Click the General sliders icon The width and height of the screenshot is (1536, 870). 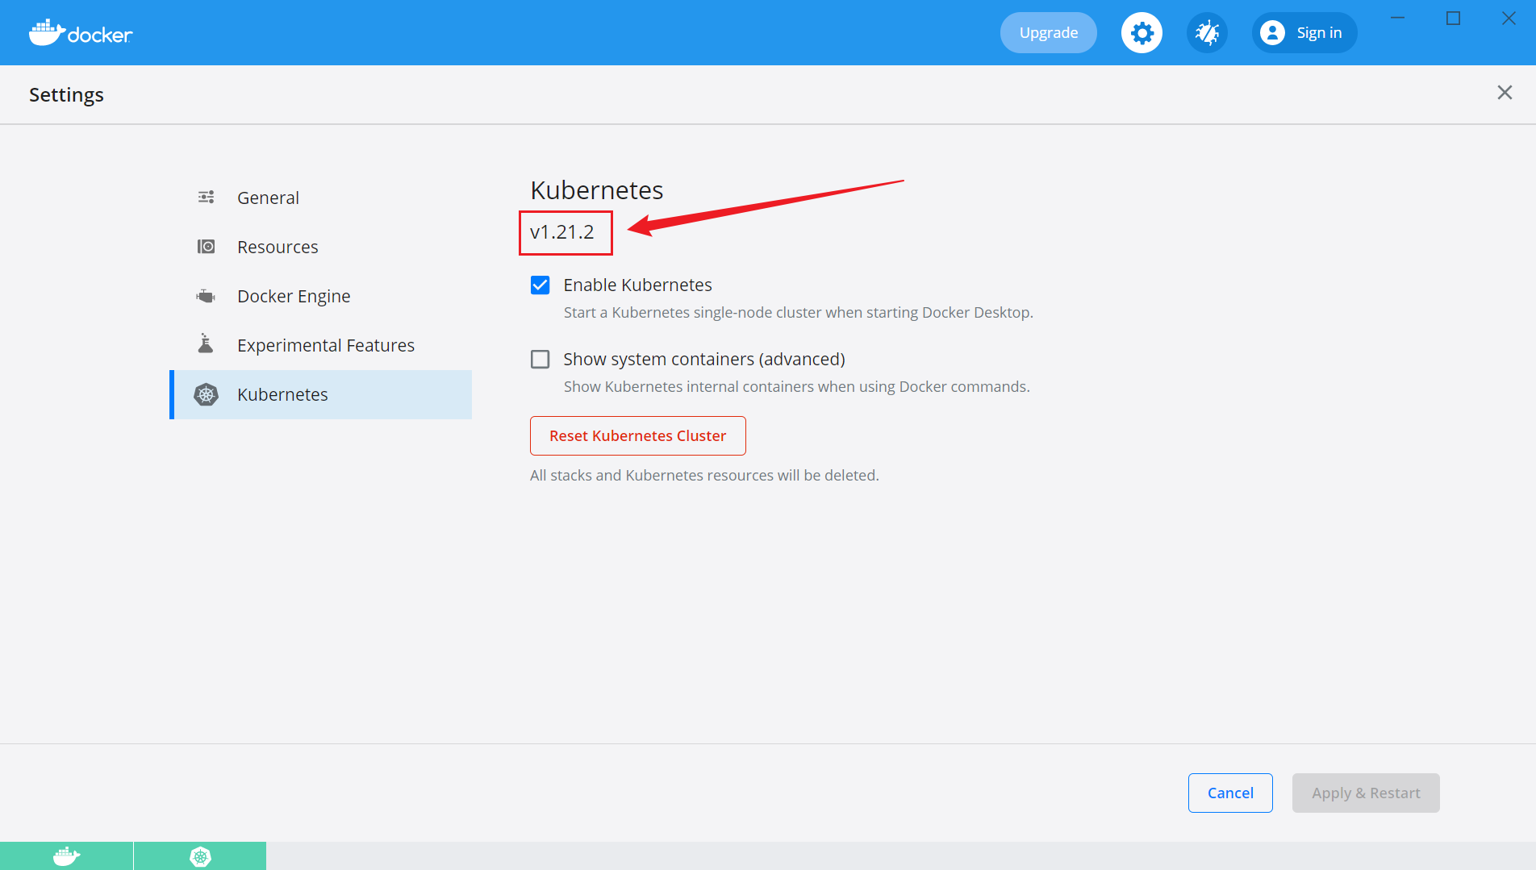207,197
